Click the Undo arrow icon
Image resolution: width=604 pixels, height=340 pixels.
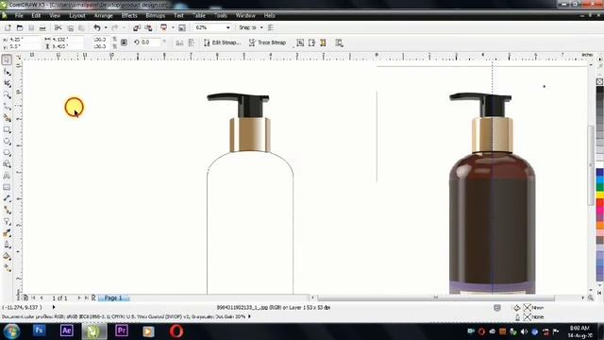click(x=97, y=27)
